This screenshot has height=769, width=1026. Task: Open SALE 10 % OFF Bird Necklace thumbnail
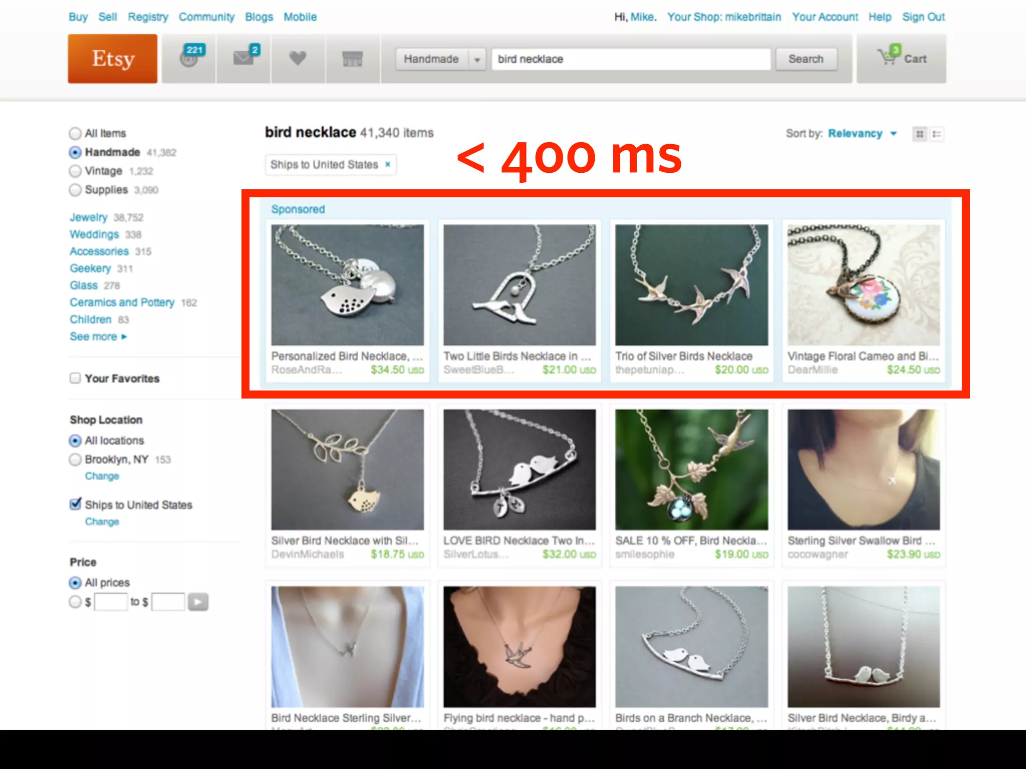click(x=691, y=470)
